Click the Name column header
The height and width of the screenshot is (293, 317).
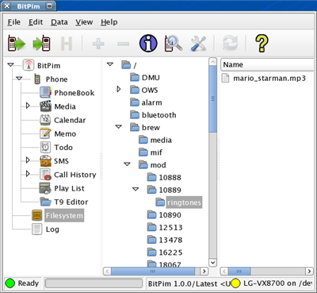[268, 64]
